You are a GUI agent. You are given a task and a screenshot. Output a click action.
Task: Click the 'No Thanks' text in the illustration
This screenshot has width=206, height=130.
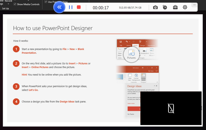131,114
